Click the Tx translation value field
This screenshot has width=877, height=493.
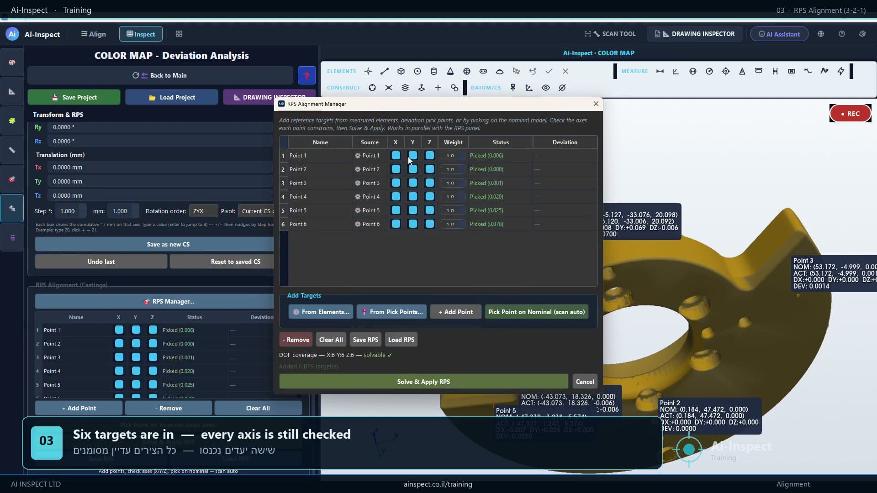(160, 168)
